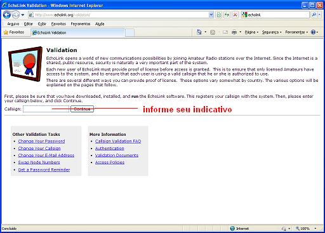Click the protected mode status bar icon
Viewport: 325px width, 233px height.
284,229
